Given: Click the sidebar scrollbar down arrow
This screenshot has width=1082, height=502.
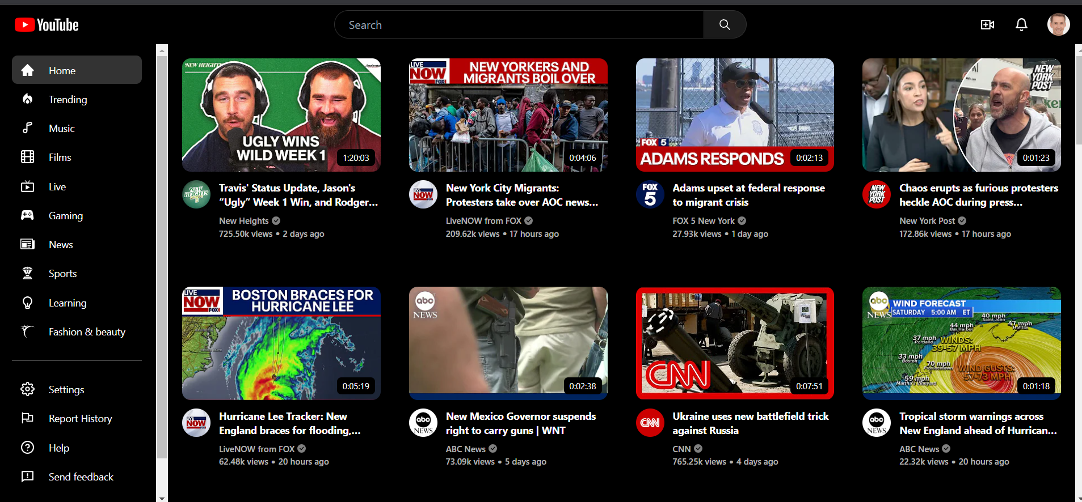Looking at the screenshot, I should (162, 498).
